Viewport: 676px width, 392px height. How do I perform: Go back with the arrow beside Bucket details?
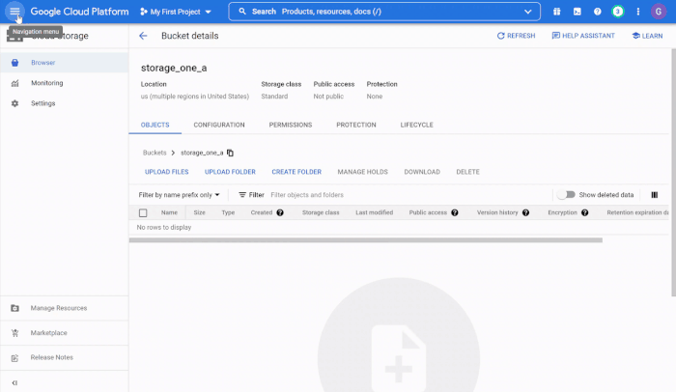pos(143,36)
